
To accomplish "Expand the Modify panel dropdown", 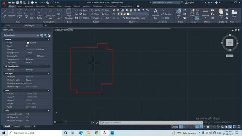I will [98, 22].
